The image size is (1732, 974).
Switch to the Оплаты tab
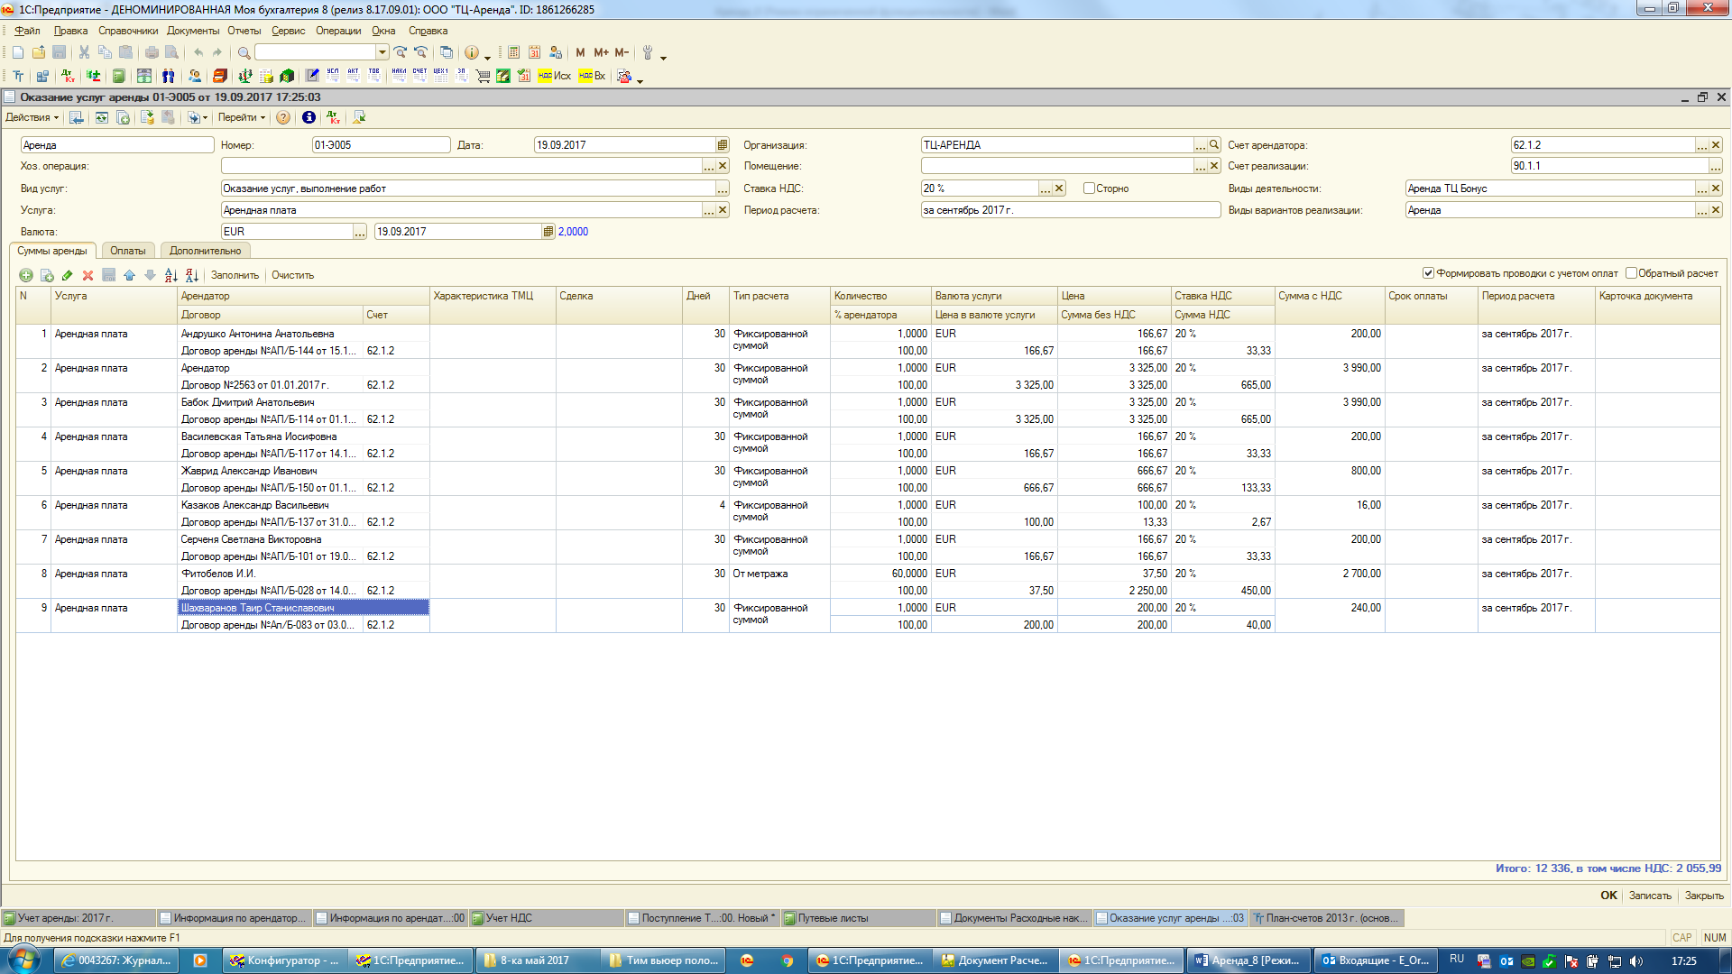point(127,251)
